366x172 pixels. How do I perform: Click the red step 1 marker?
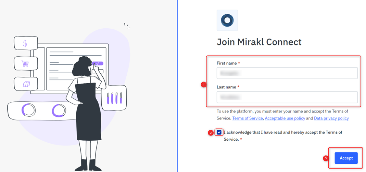point(203,85)
